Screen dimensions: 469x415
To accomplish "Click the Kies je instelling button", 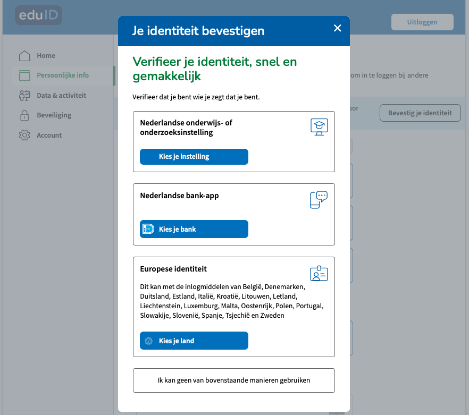I will pyautogui.click(x=194, y=157).
